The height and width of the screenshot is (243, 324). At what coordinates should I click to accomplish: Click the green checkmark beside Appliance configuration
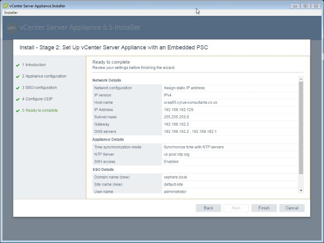pyautogui.click(x=18, y=77)
